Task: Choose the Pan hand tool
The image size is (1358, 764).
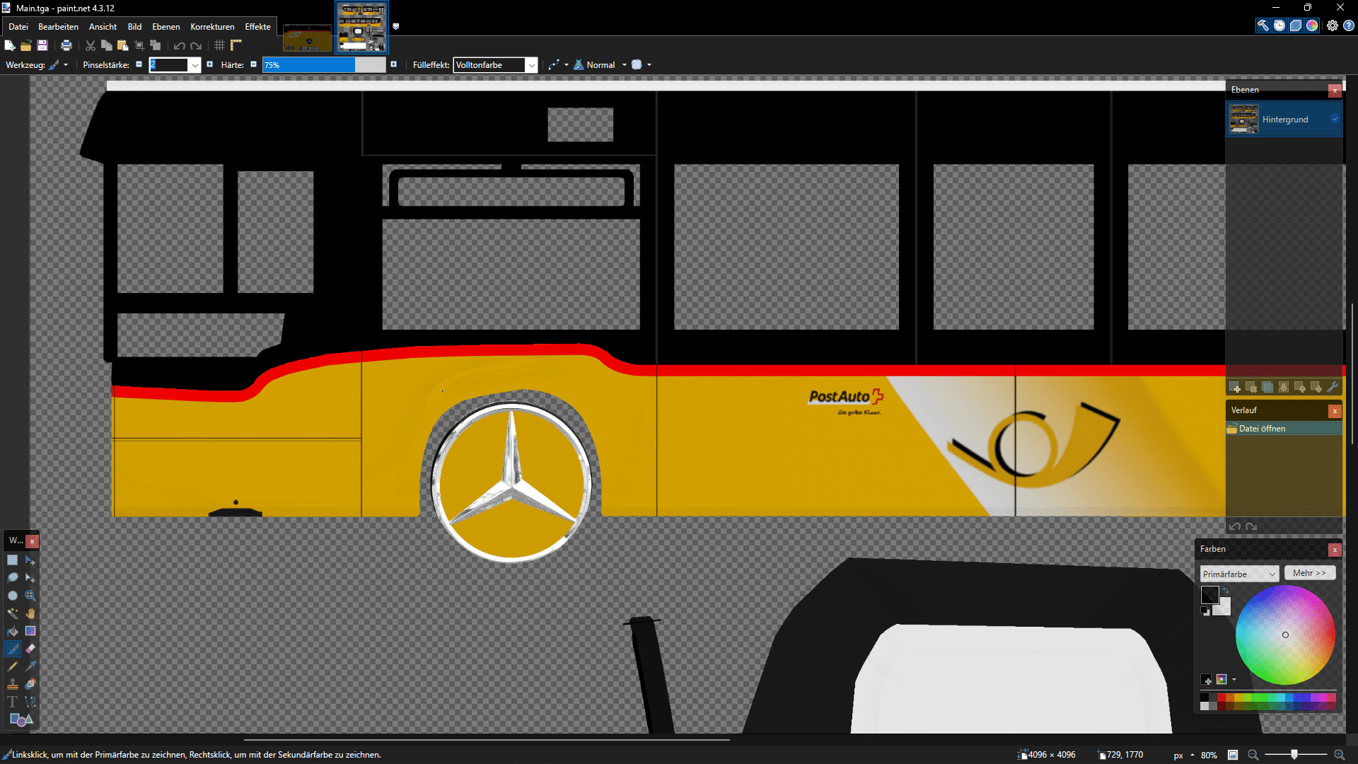Action: pos(30,613)
